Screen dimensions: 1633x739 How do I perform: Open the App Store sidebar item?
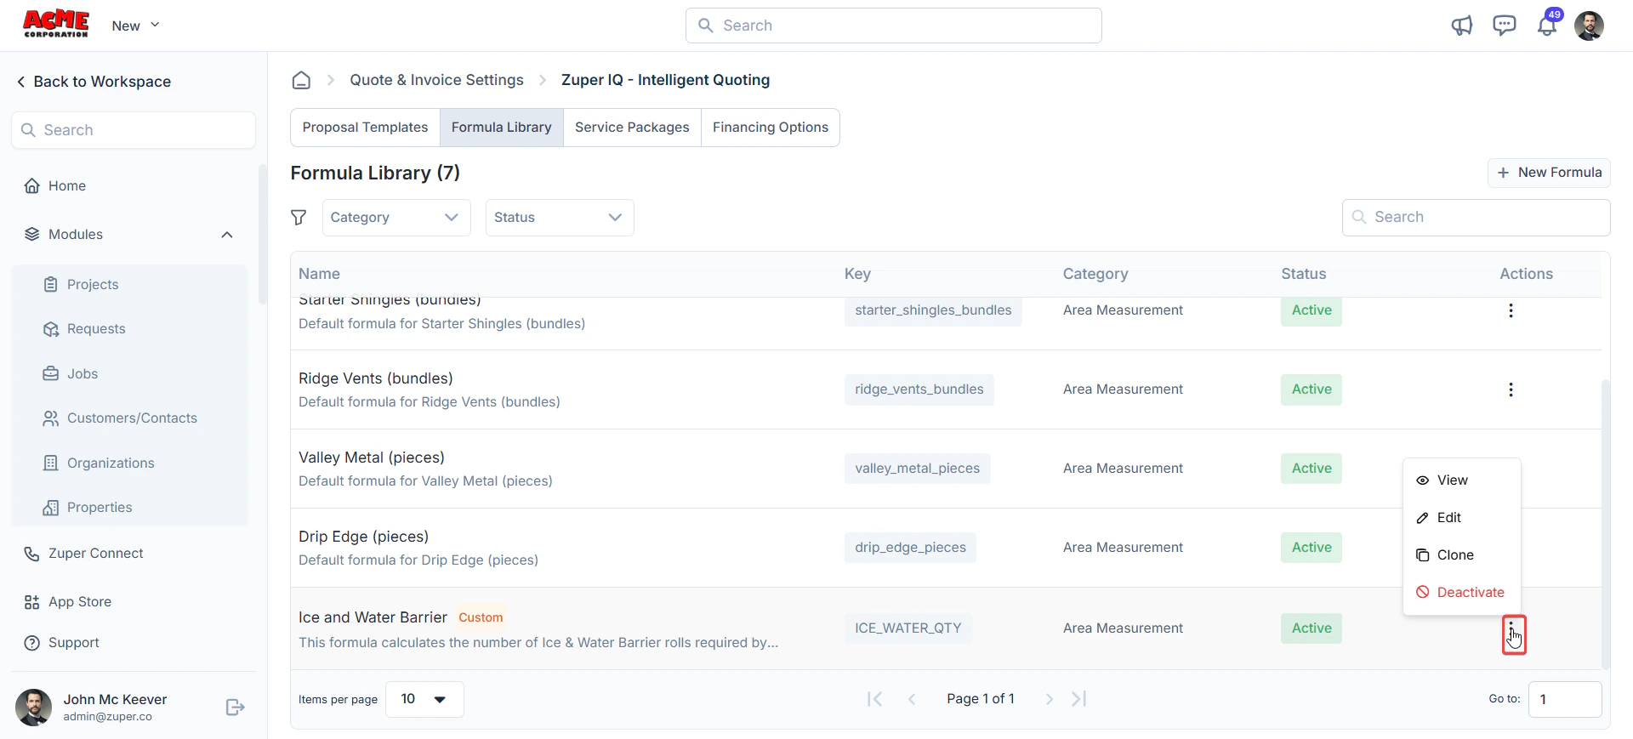pyautogui.click(x=80, y=602)
